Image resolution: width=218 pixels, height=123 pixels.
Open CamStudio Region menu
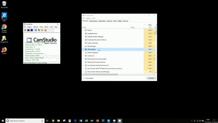point(30,27)
